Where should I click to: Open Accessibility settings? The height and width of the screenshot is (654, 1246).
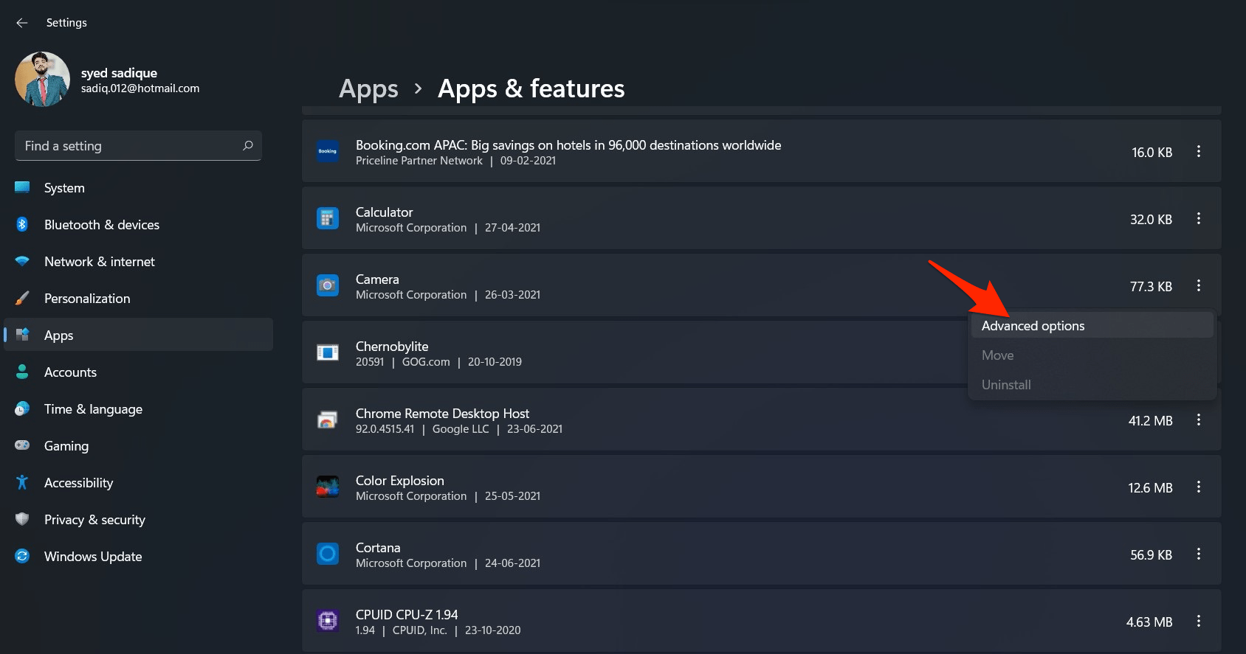138,483
